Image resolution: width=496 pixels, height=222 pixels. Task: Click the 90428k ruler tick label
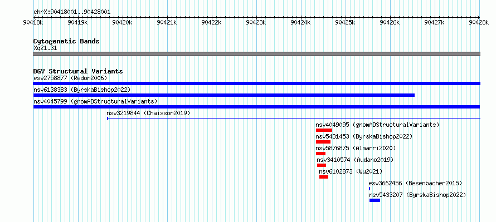479,22
